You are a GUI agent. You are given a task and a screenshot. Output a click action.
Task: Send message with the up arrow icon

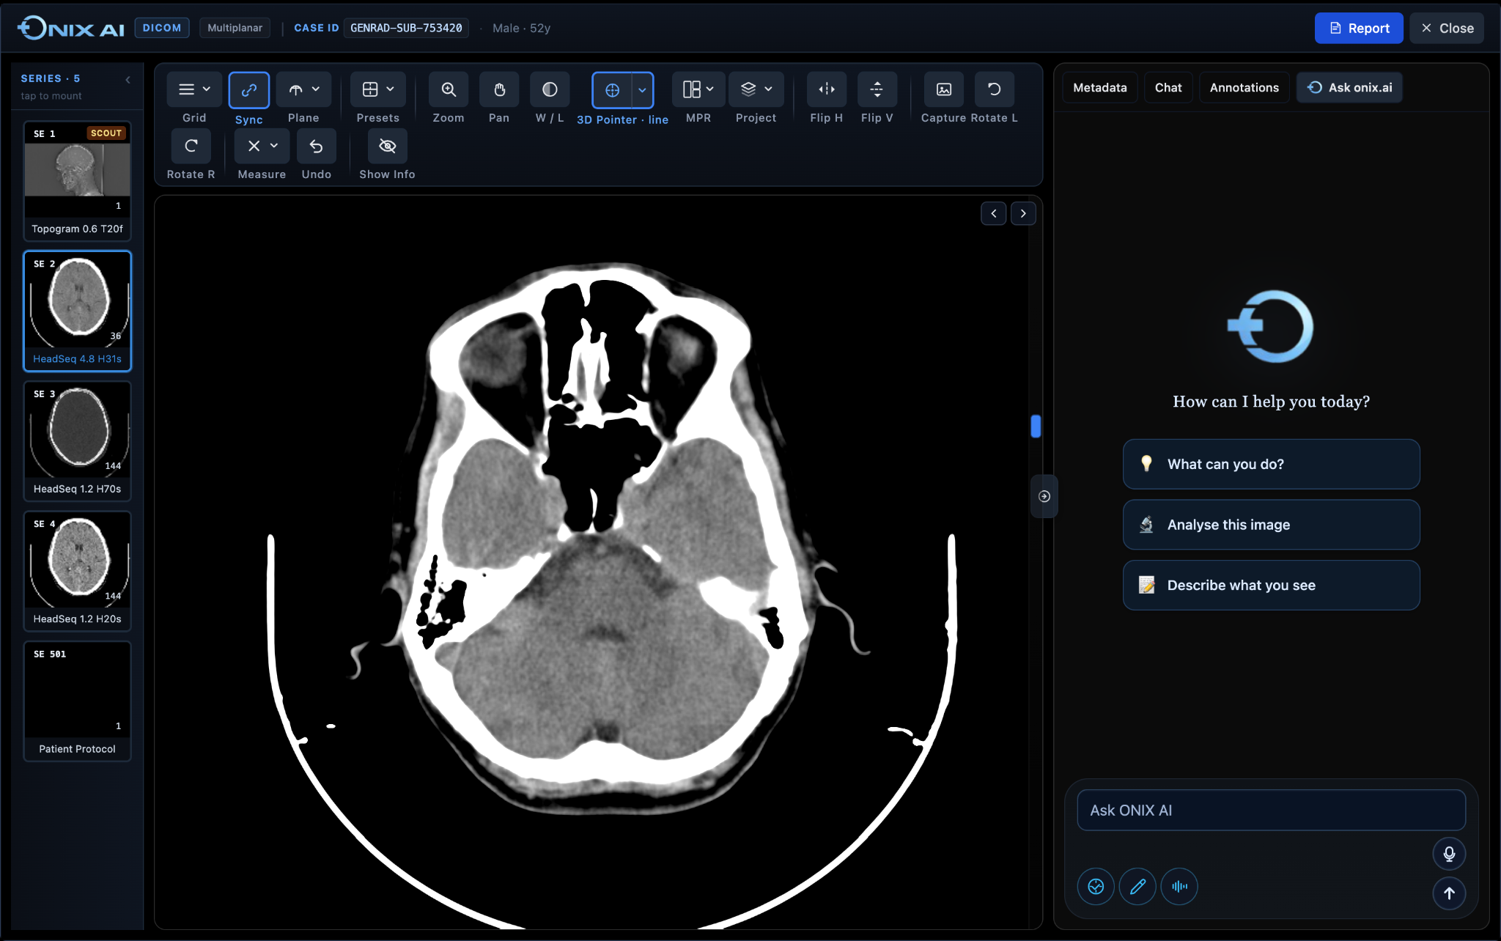1449,893
